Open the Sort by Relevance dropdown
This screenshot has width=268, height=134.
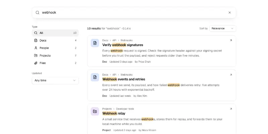pyautogui.click(x=222, y=28)
